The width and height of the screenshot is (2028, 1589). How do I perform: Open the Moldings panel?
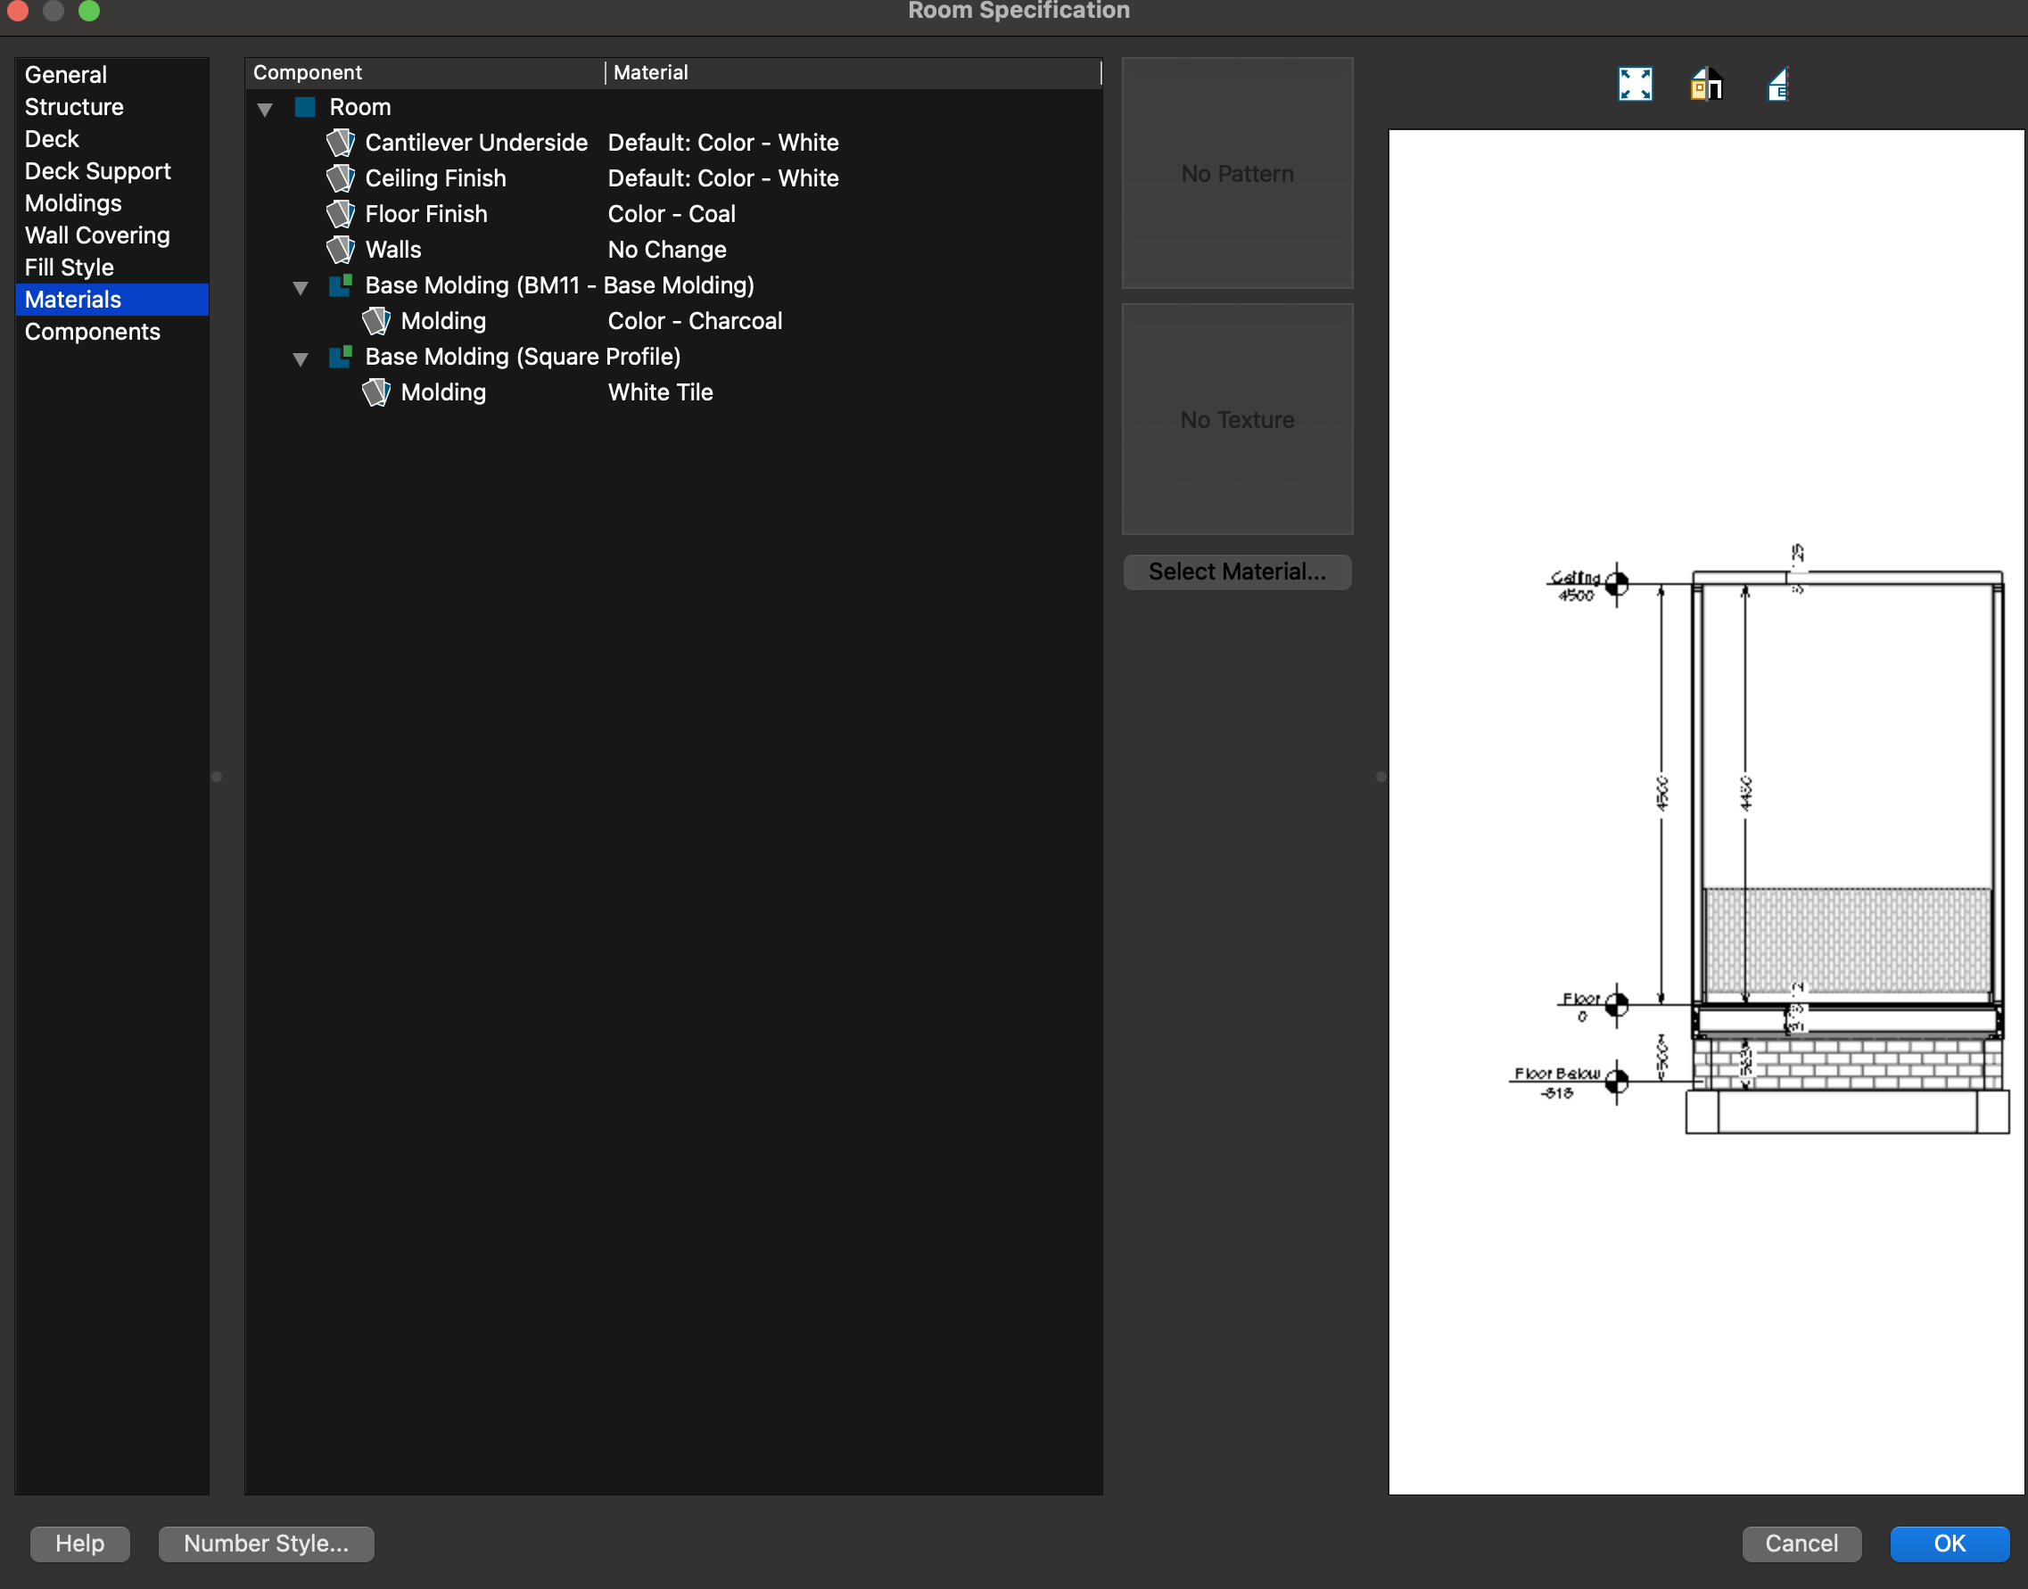73,202
